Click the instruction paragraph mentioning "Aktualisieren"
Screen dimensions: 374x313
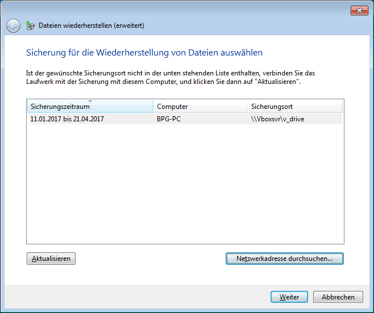click(171, 78)
